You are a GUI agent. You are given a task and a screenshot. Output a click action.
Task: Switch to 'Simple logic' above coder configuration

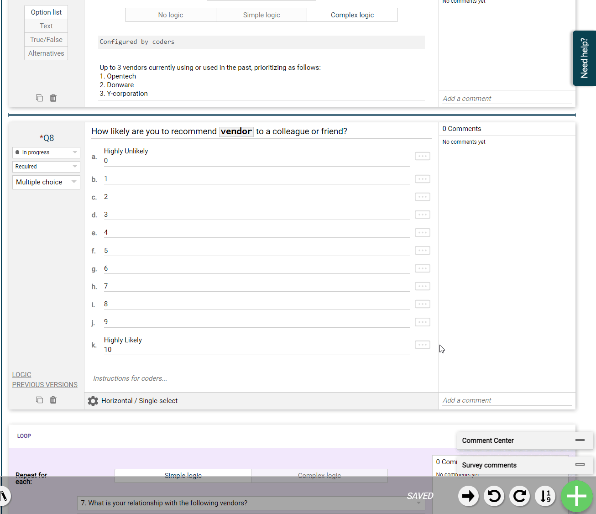pyautogui.click(x=261, y=15)
